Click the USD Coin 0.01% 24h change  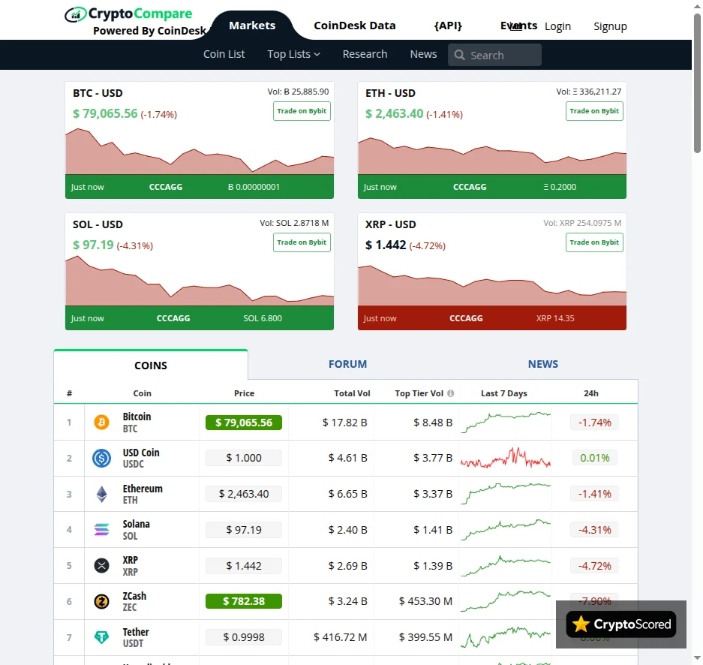pyautogui.click(x=594, y=458)
